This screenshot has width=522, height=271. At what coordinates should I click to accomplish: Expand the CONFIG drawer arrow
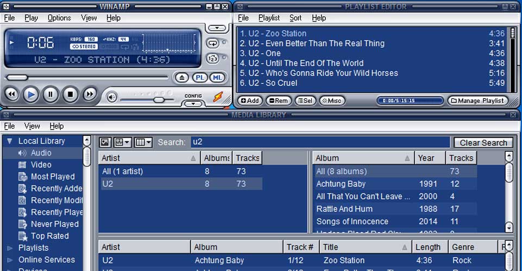pyautogui.click(x=193, y=104)
